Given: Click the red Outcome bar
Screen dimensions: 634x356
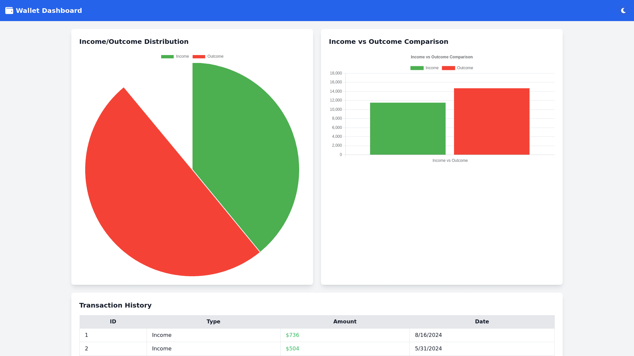Looking at the screenshot, I should click(491, 121).
